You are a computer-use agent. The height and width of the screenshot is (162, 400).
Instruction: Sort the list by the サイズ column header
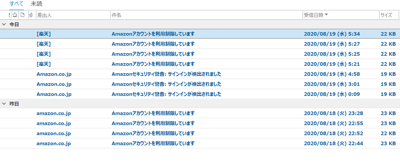386,15
